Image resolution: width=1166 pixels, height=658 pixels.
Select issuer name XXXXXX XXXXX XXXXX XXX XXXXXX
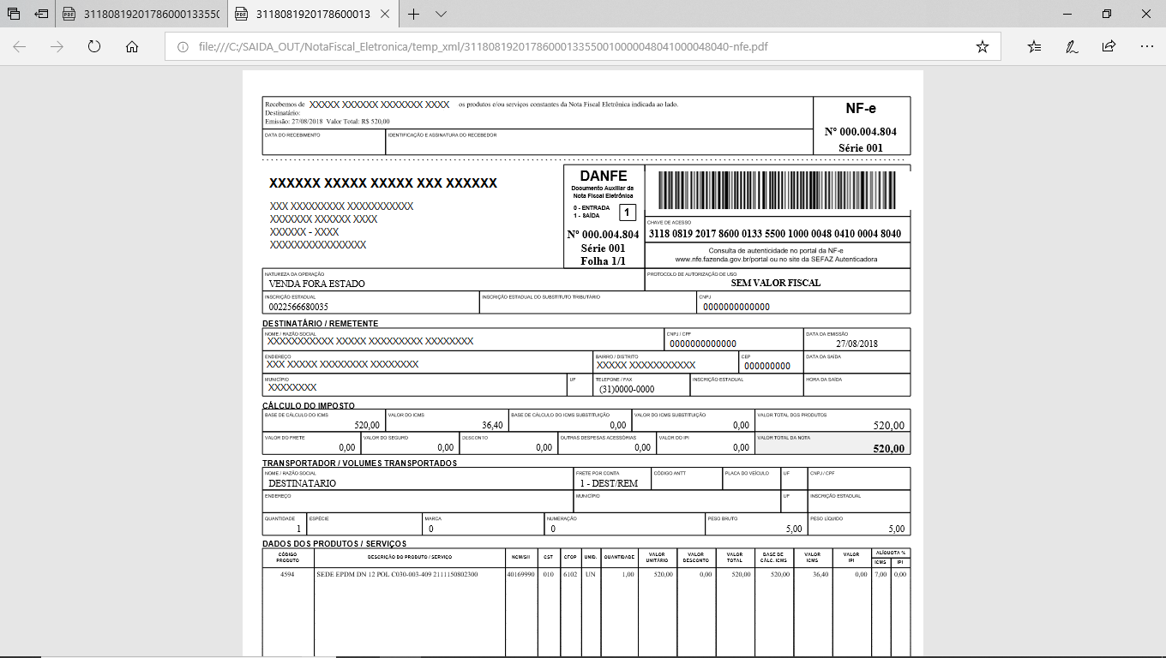click(383, 183)
